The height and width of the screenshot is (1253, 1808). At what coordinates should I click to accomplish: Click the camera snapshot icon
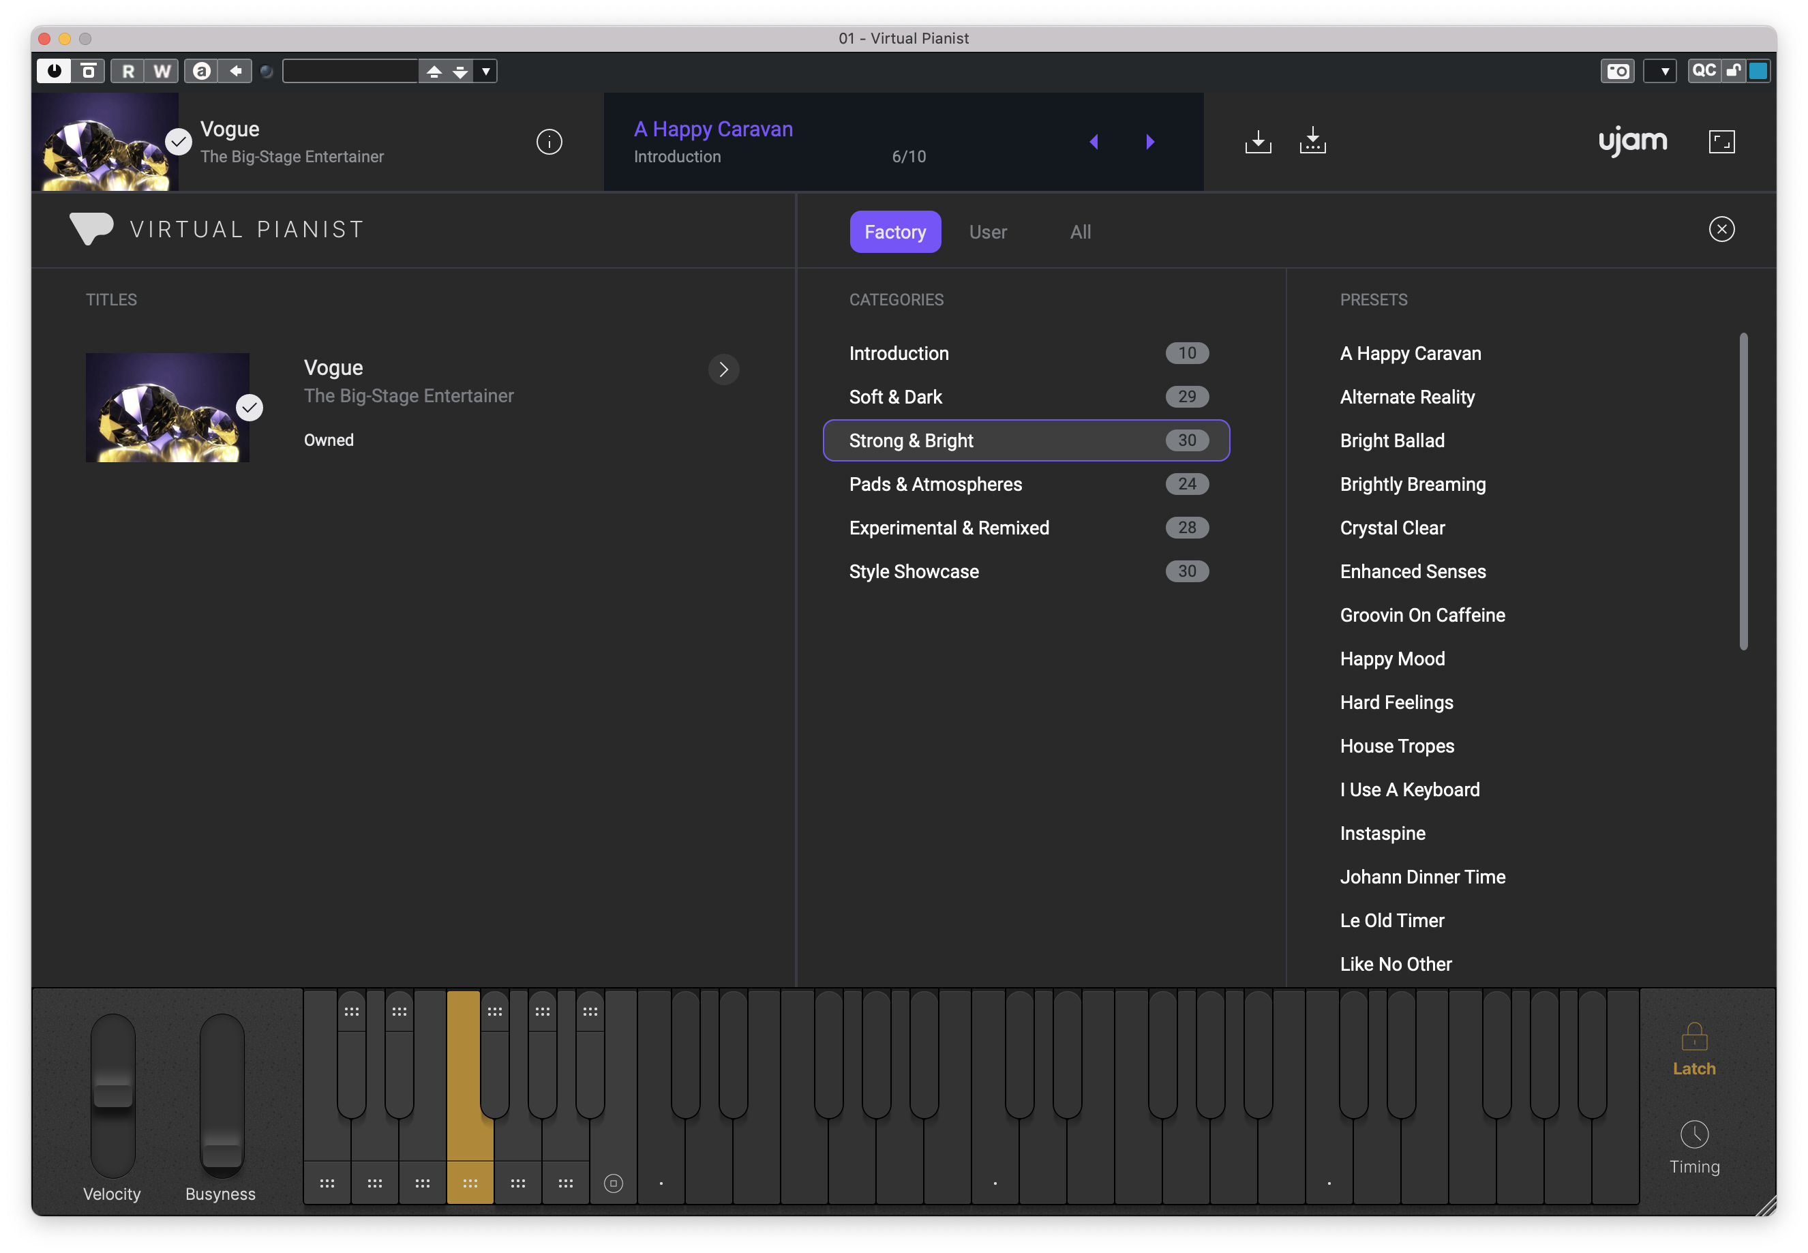pos(1617,71)
